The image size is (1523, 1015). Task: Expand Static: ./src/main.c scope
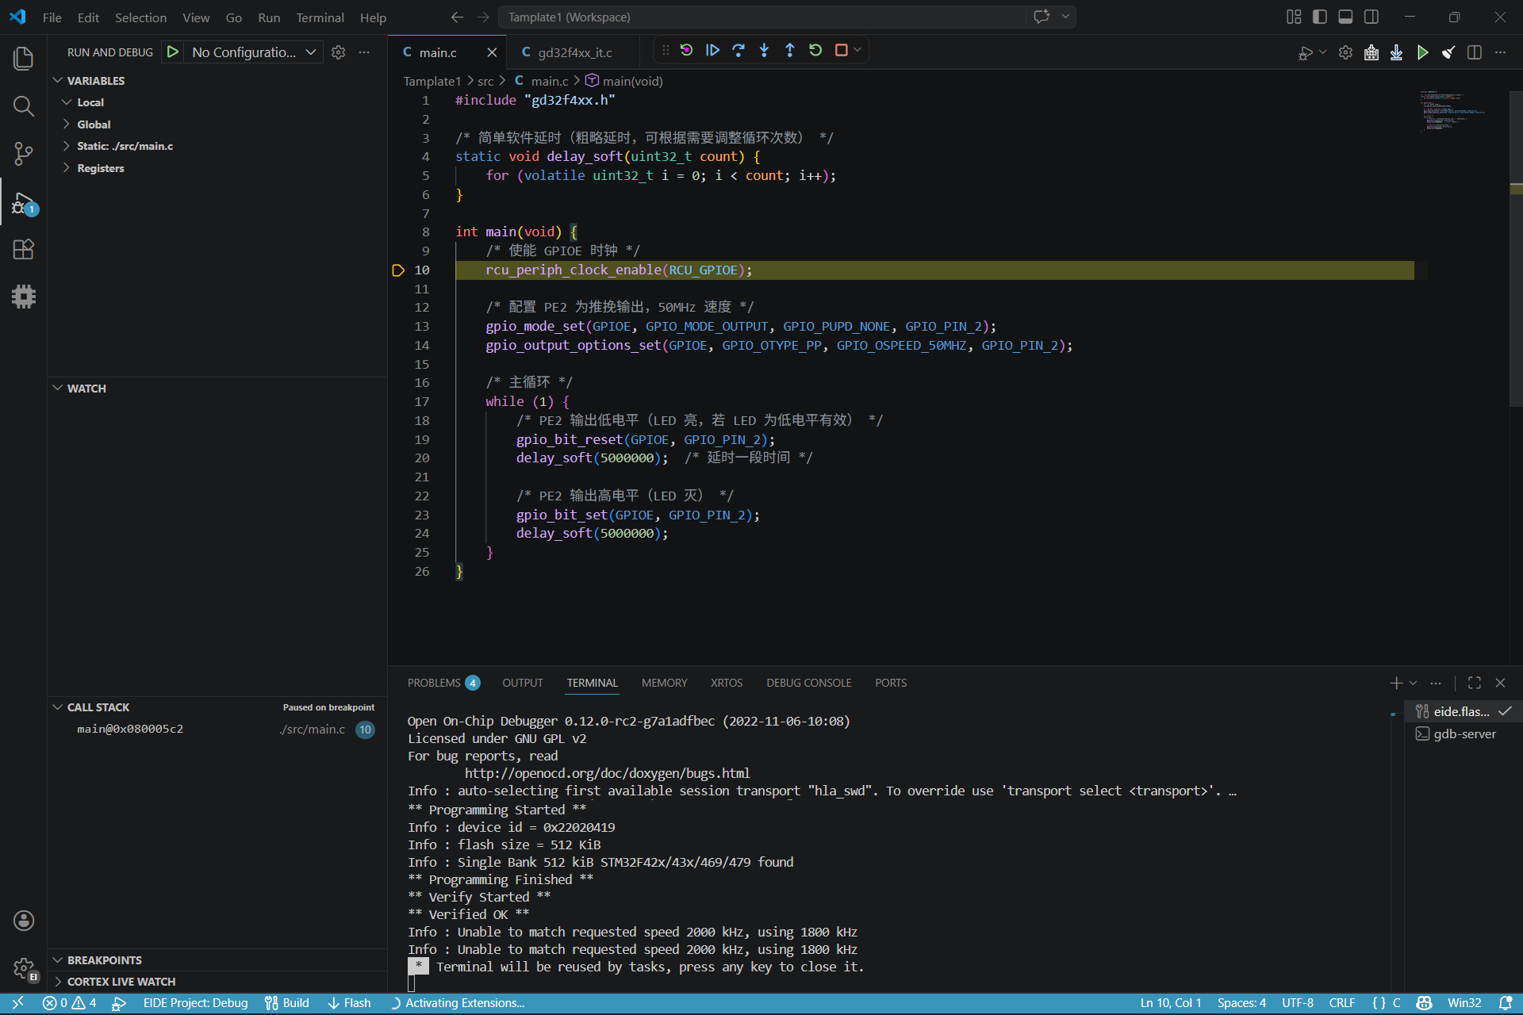(x=67, y=146)
